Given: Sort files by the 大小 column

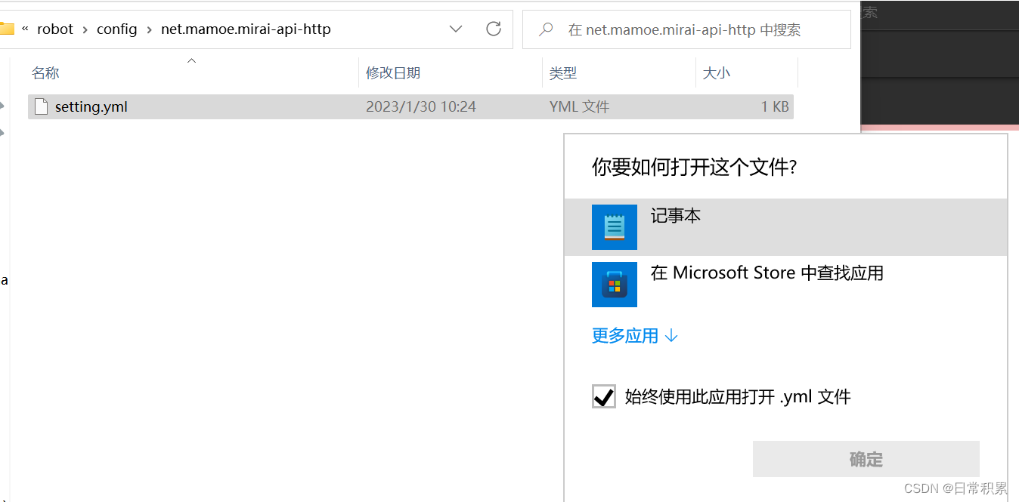Looking at the screenshot, I should pos(717,73).
